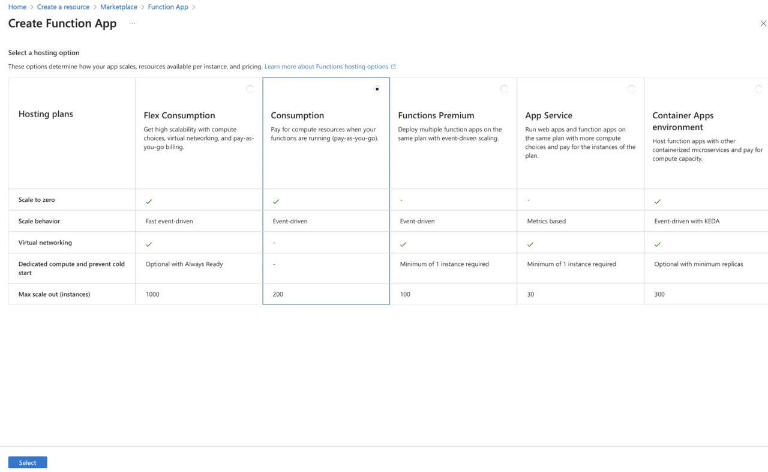Click the Flex Consumption plan heading
768x472 pixels.
tap(179, 115)
